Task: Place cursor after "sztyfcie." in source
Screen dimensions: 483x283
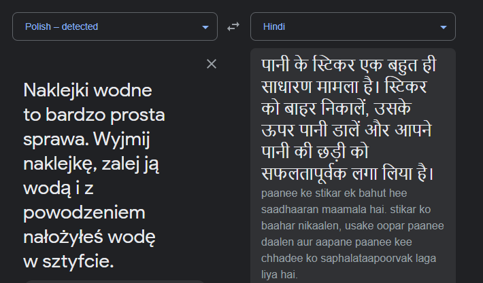Action: point(114,262)
